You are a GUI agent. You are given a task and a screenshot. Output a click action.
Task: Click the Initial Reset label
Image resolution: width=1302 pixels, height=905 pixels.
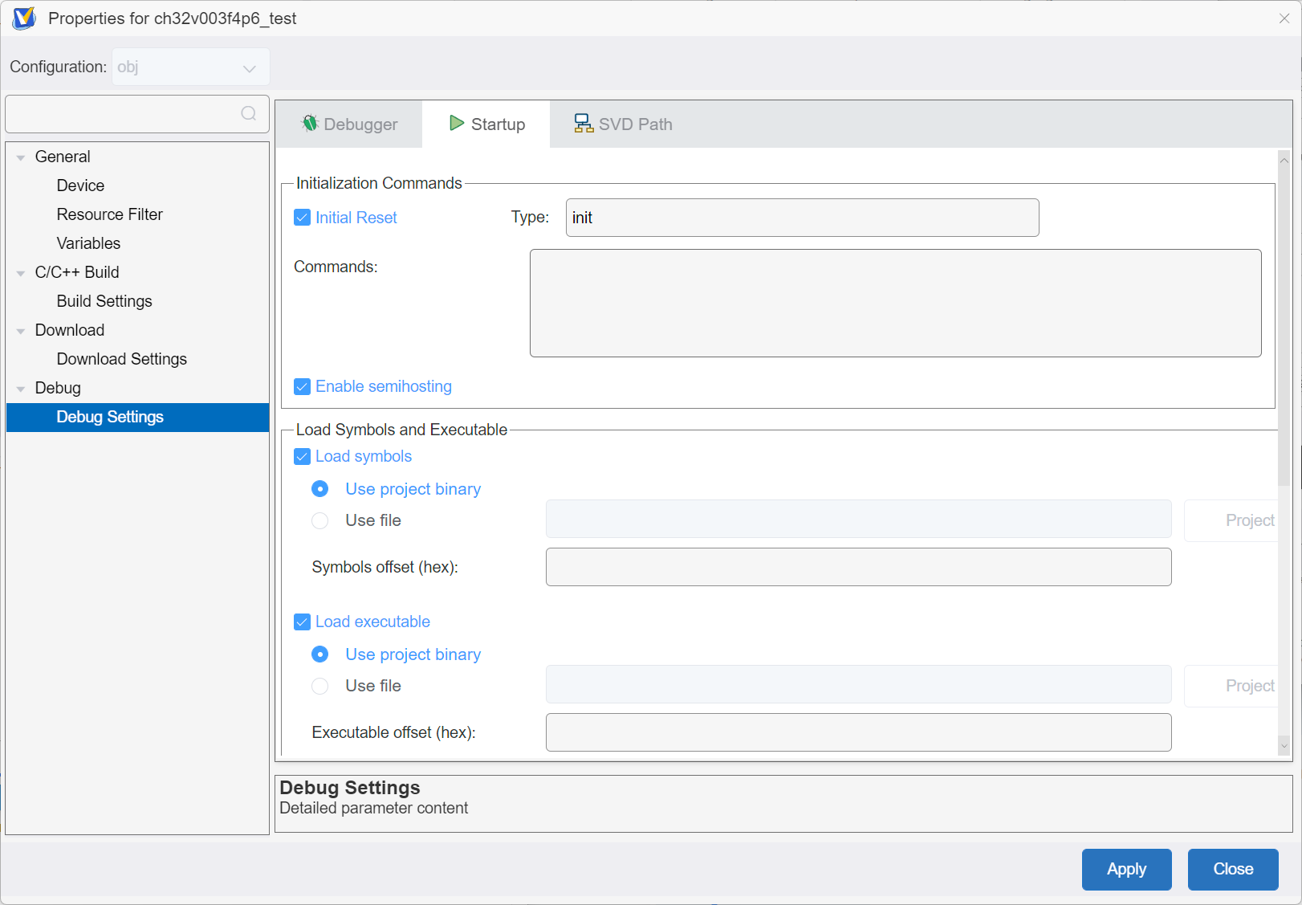click(356, 218)
